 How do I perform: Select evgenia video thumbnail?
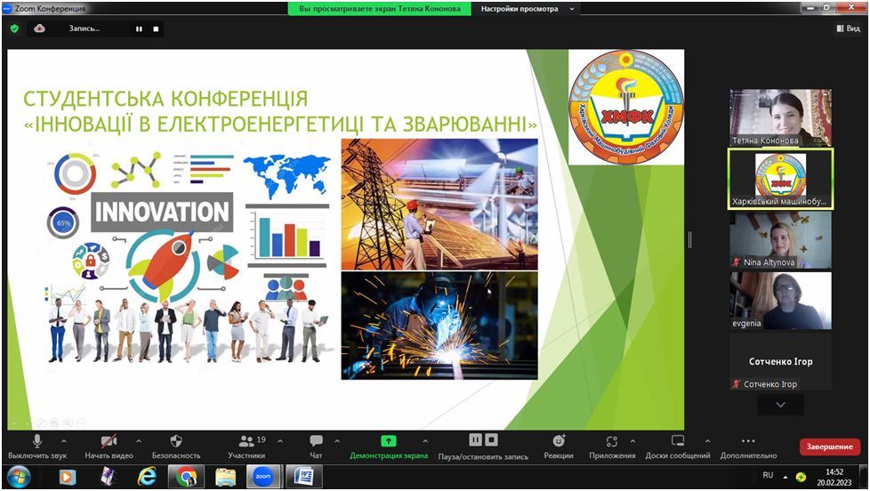pos(780,301)
